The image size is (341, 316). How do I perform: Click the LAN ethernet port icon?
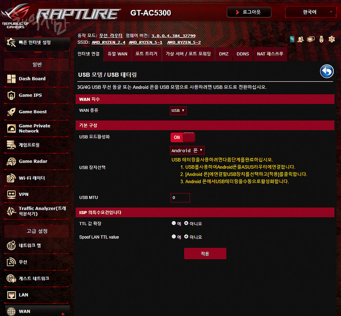pyautogui.click(x=11, y=295)
